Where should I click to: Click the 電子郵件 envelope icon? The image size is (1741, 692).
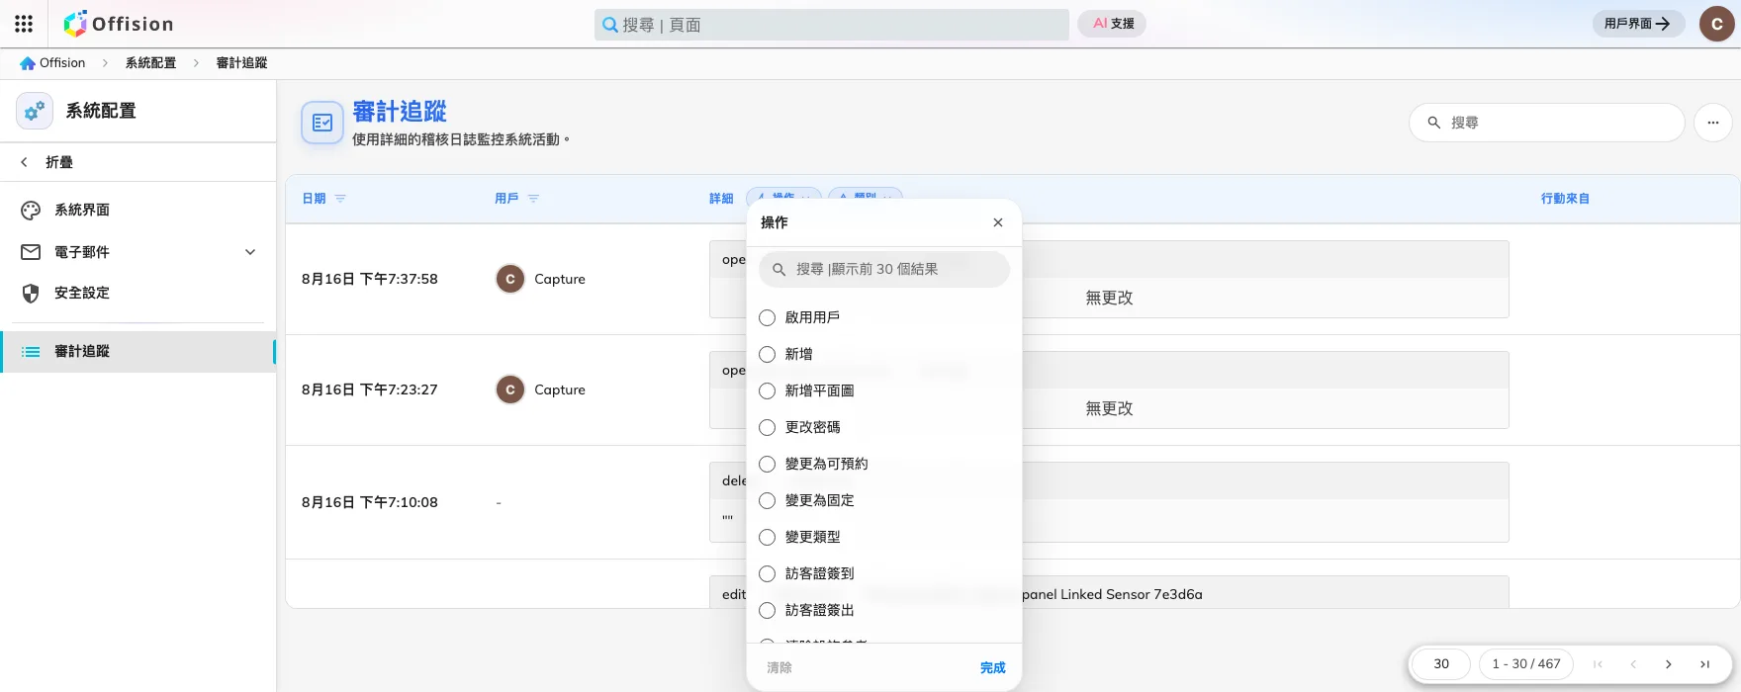31,252
